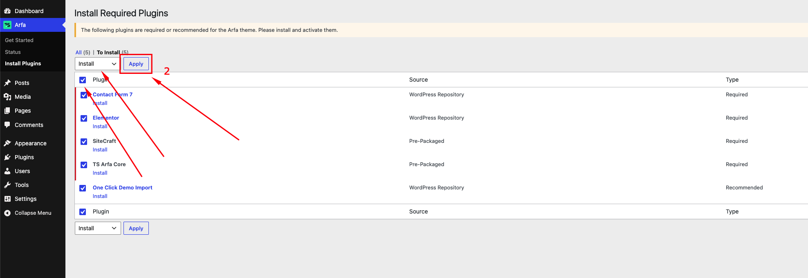Click the Pages document icon

pos(7,111)
